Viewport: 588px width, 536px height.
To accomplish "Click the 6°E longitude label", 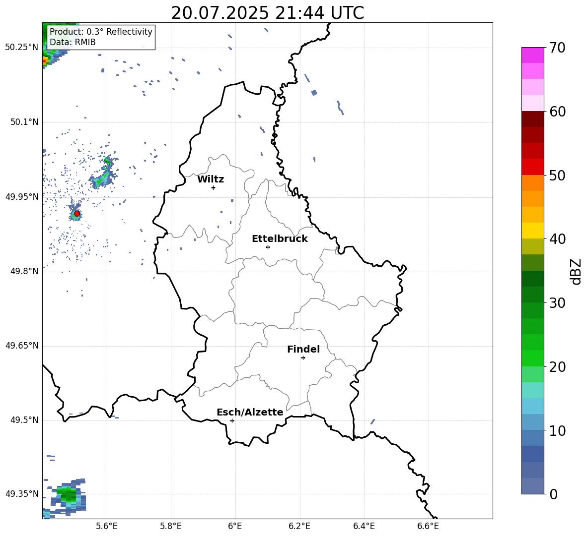I will coord(235,526).
